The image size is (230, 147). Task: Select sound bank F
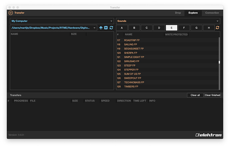[184, 28]
